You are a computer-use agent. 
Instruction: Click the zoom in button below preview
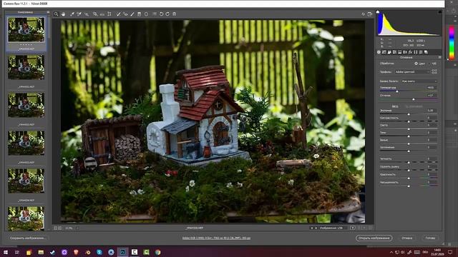60,228
